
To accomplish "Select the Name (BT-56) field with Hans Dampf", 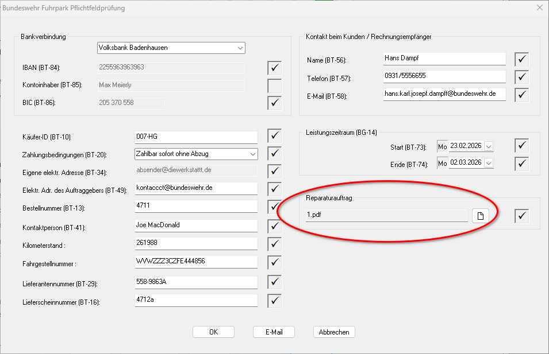I will point(444,59).
